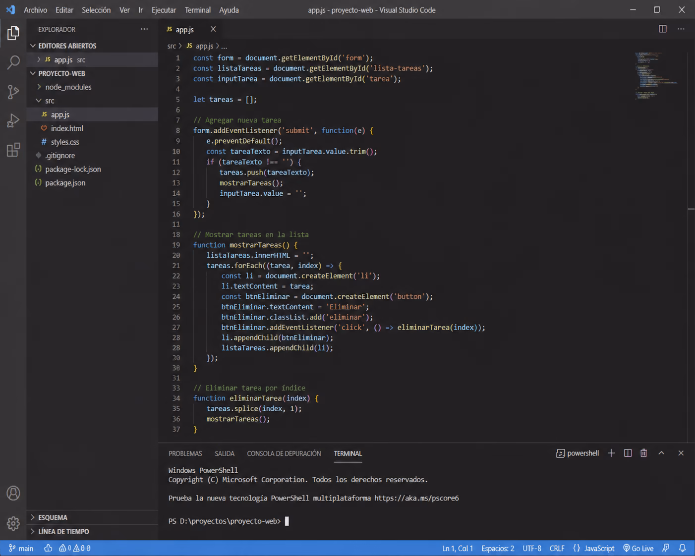This screenshot has height=556, width=695.
Task: Switch to CONSOLA DE DEPURACIÓN tab
Action: click(x=284, y=453)
